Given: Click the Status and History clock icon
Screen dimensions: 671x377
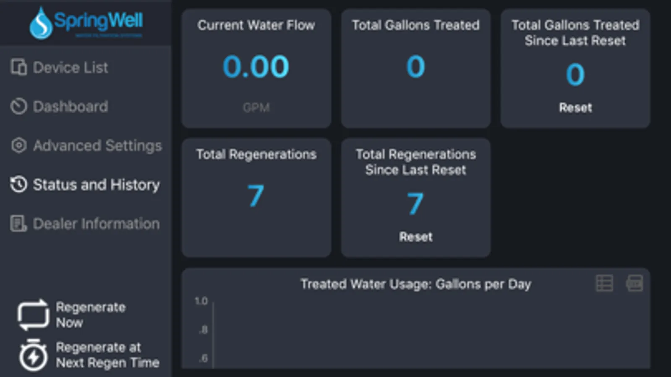Looking at the screenshot, I should click(x=19, y=184).
